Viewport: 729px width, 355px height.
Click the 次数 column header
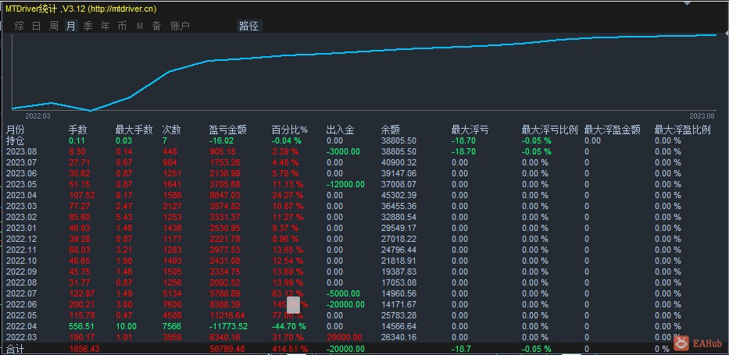[172, 130]
